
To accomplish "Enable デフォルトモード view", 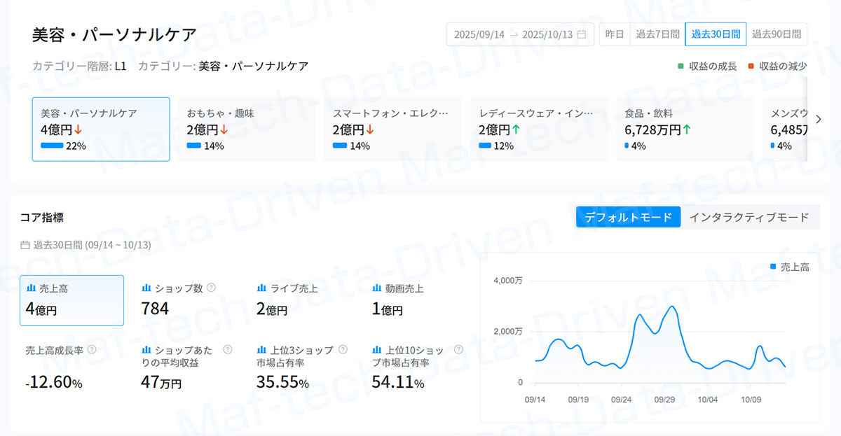I will 628,217.
